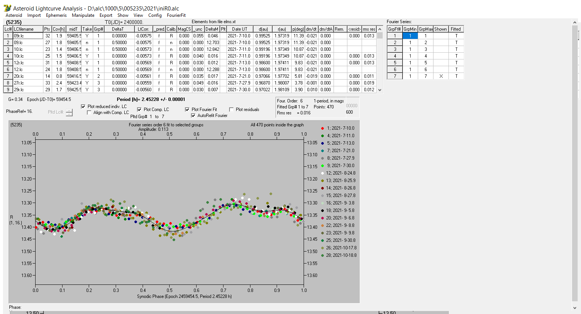581x314 pixels.
Task: Click the Four. Order: 6 label
Action: tap(290, 101)
